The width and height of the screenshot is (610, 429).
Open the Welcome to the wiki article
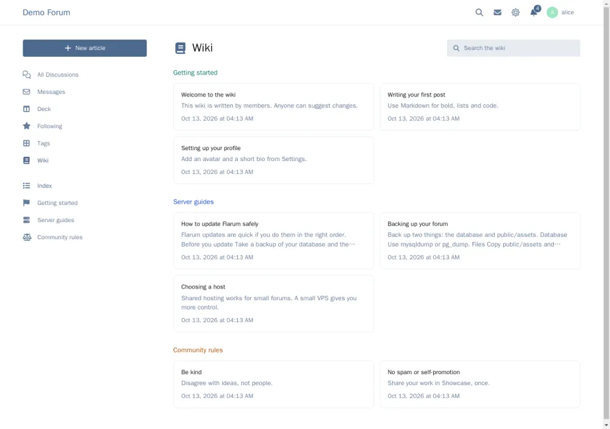coord(273,107)
